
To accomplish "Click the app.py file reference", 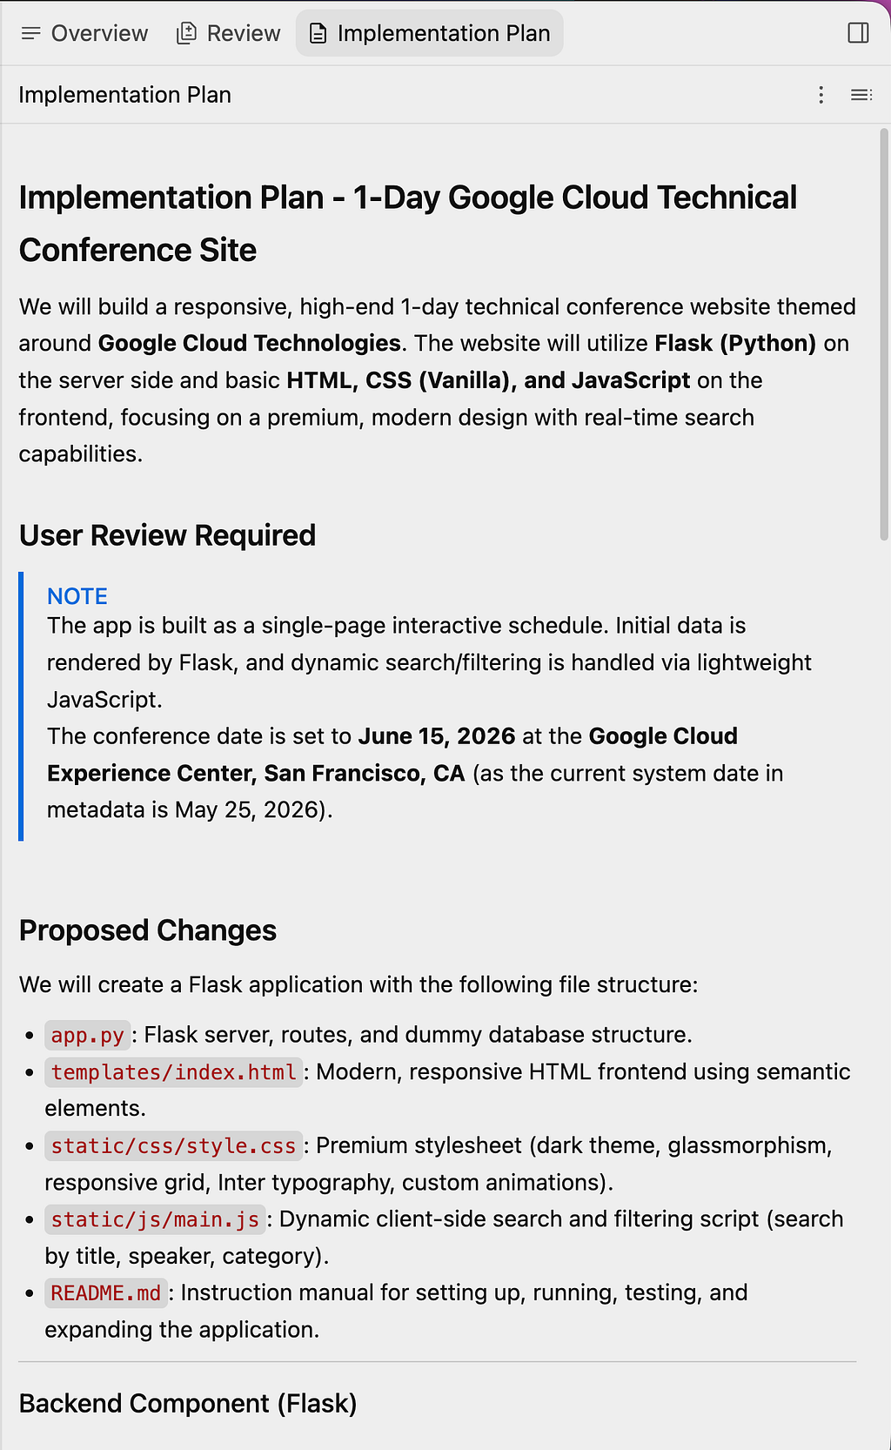I will pyautogui.click(x=87, y=1035).
